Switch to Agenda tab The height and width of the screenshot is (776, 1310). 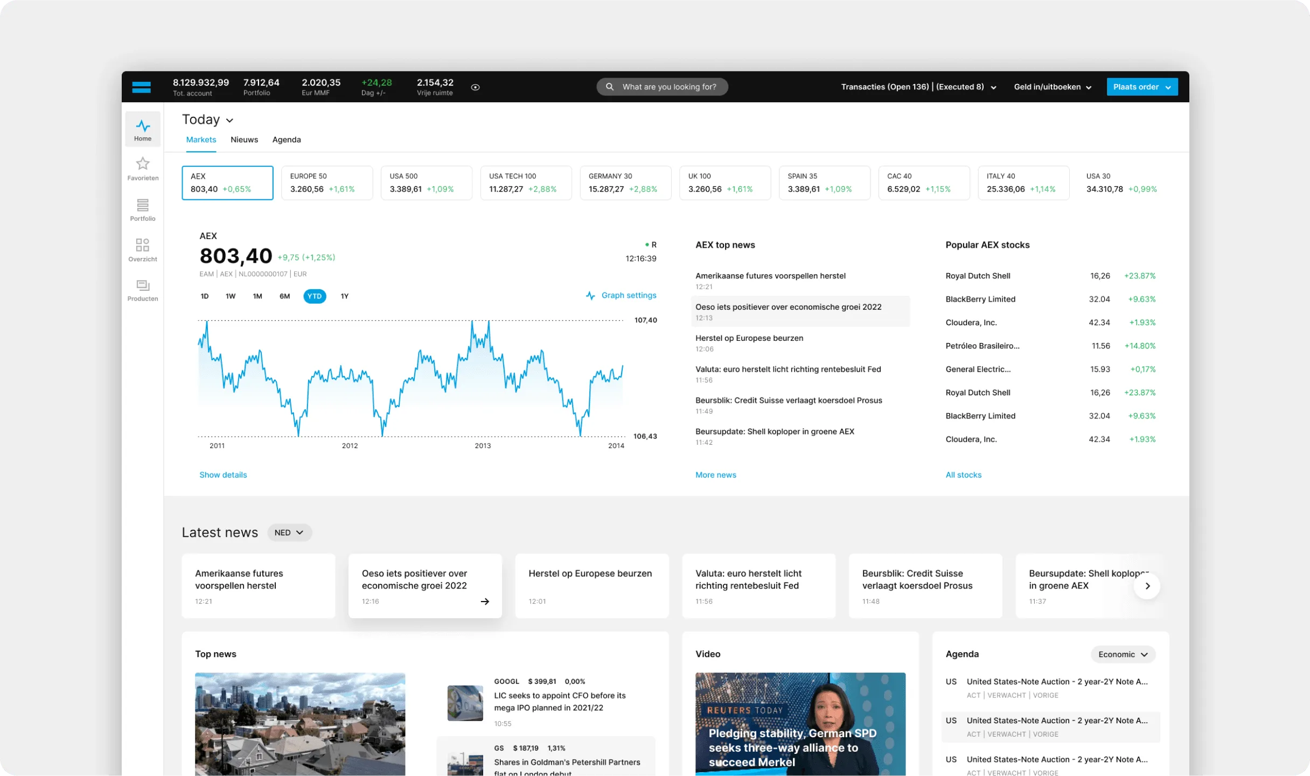[287, 139]
